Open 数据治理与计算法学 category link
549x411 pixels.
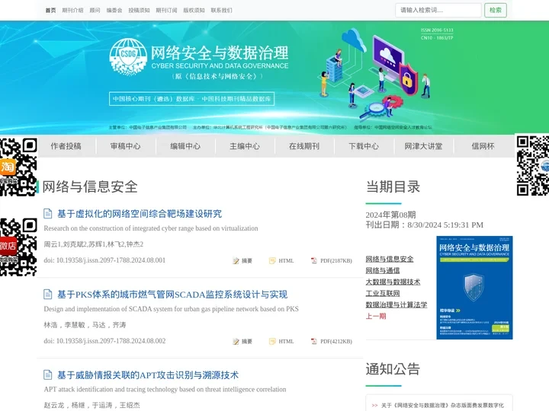(x=396, y=304)
